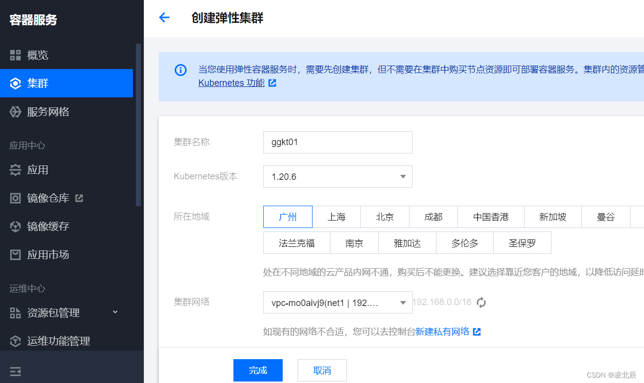Open the 应用市场 menu item
The height and width of the screenshot is (383, 644).
[x=66, y=255]
